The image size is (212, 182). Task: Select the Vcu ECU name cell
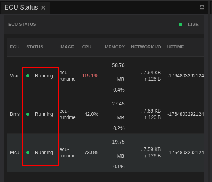coord(14,76)
